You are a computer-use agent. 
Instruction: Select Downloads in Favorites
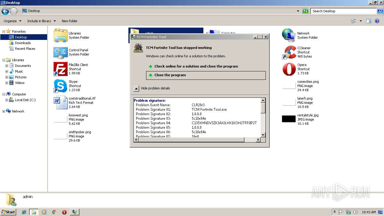[23, 43]
